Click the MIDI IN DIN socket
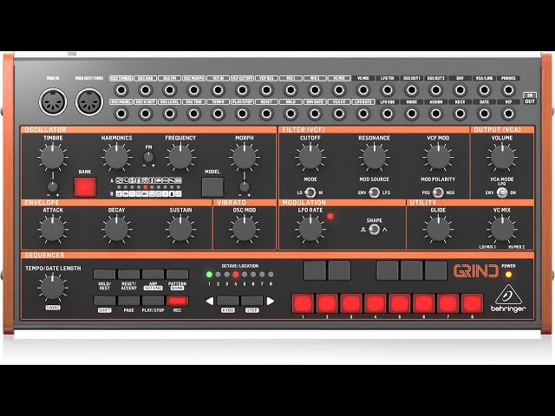 point(53,102)
